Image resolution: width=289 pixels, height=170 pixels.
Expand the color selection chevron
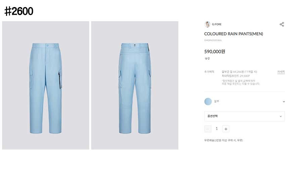[x=284, y=102]
